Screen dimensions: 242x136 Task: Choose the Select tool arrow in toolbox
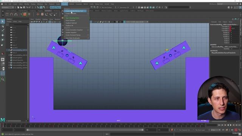point(3,22)
